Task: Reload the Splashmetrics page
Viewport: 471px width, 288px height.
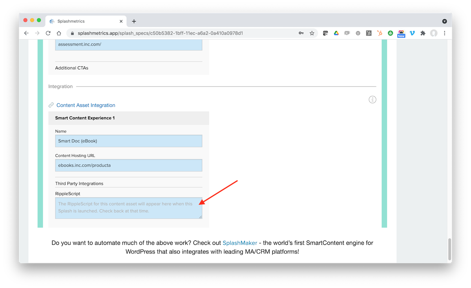Action: pos(48,33)
